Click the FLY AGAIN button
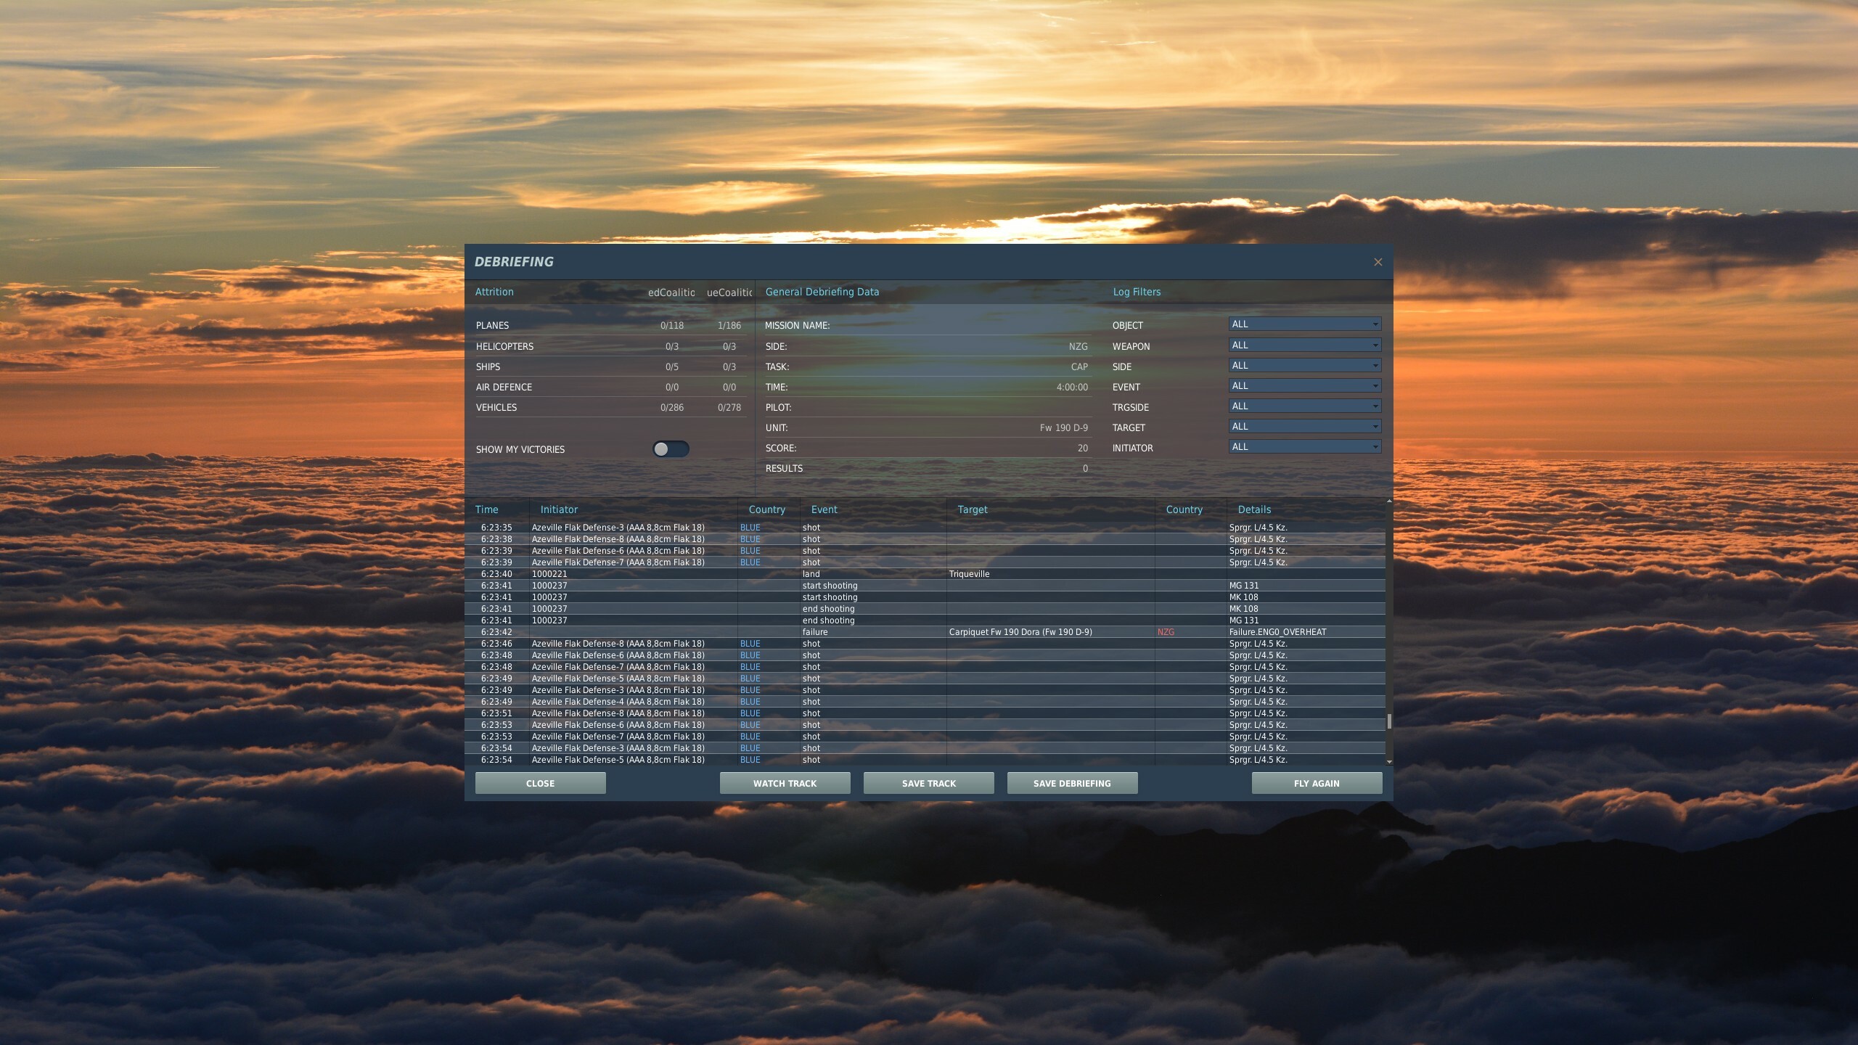Image resolution: width=1858 pixels, height=1045 pixels. tap(1317, 783)
